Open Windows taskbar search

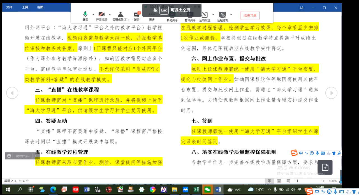[20, 190]
